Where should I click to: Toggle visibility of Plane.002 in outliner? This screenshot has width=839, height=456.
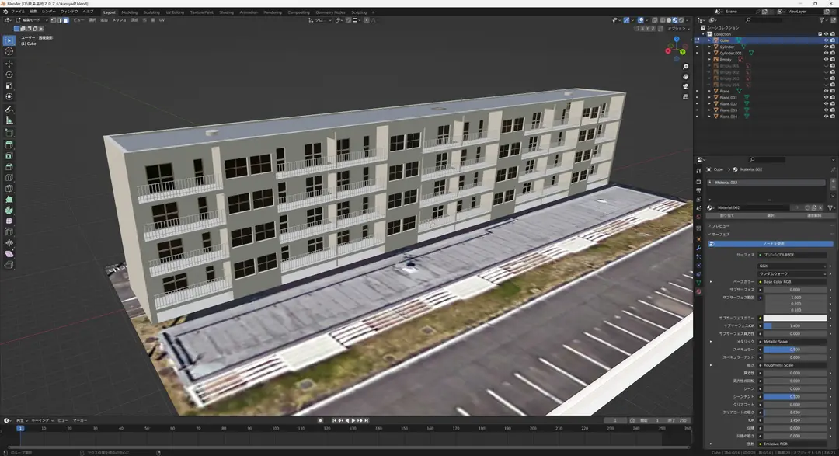point(826,104)
